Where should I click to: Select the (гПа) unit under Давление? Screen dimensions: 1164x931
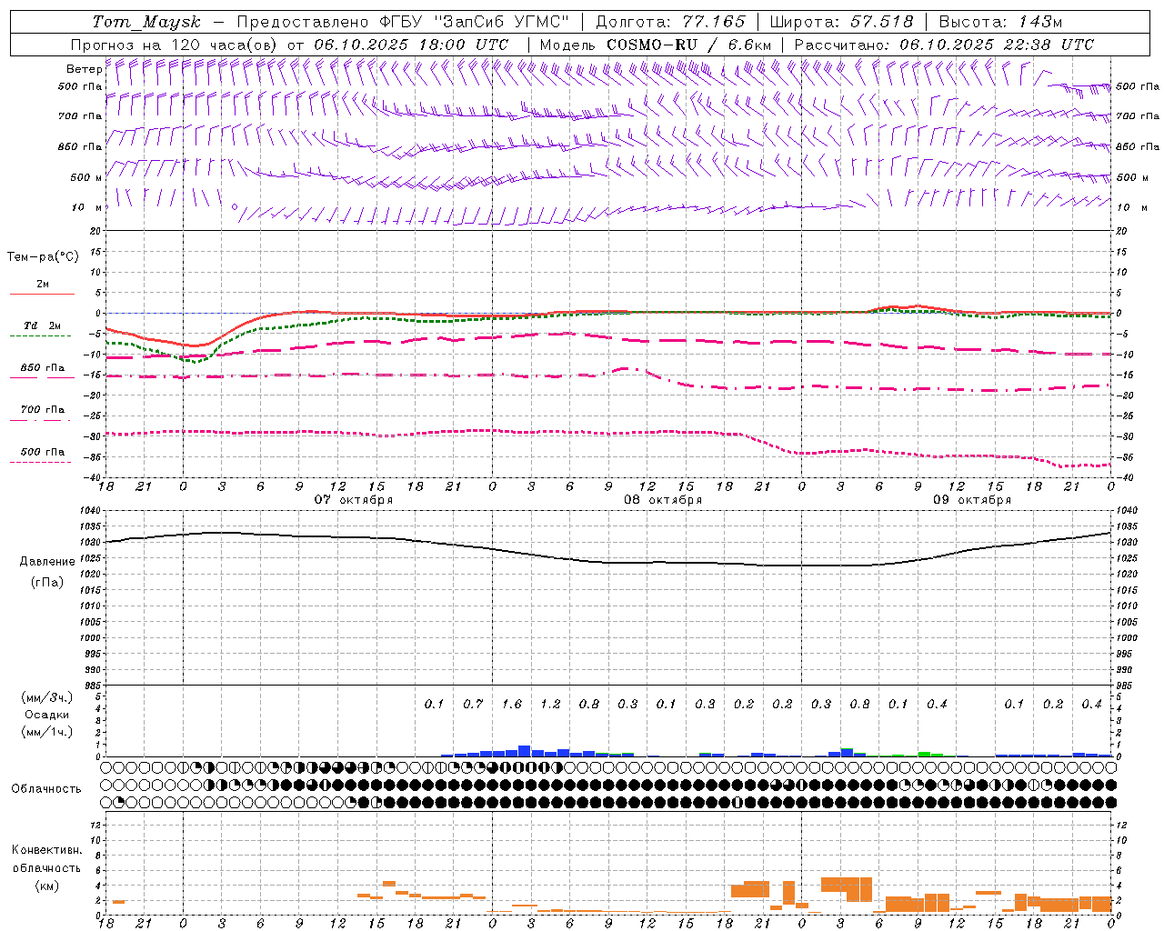47,582
